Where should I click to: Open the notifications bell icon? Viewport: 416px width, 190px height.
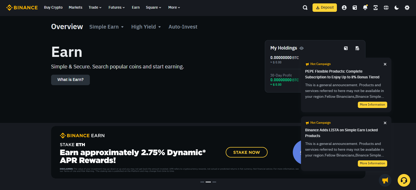[365, 8]
